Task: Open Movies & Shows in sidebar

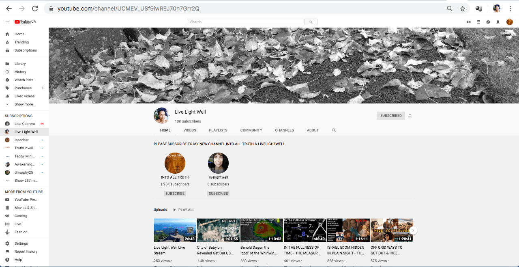Action: click(24, 208)
